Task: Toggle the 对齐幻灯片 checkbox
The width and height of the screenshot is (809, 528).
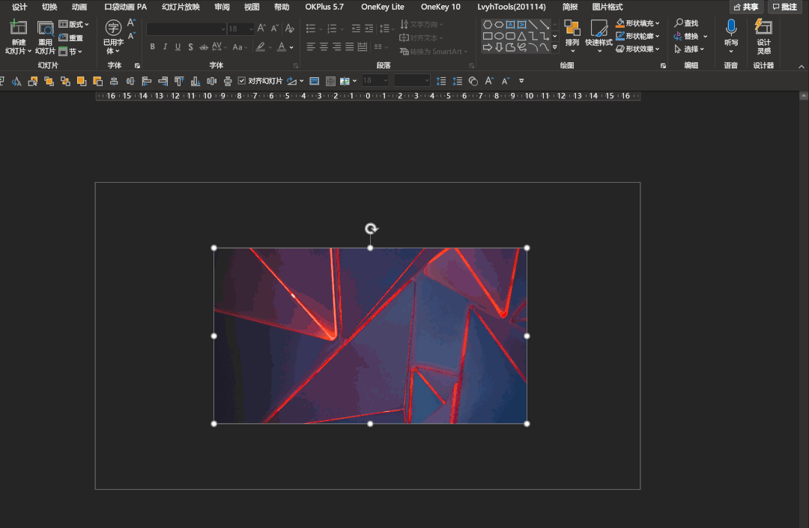Action: (x=241, y=81)
